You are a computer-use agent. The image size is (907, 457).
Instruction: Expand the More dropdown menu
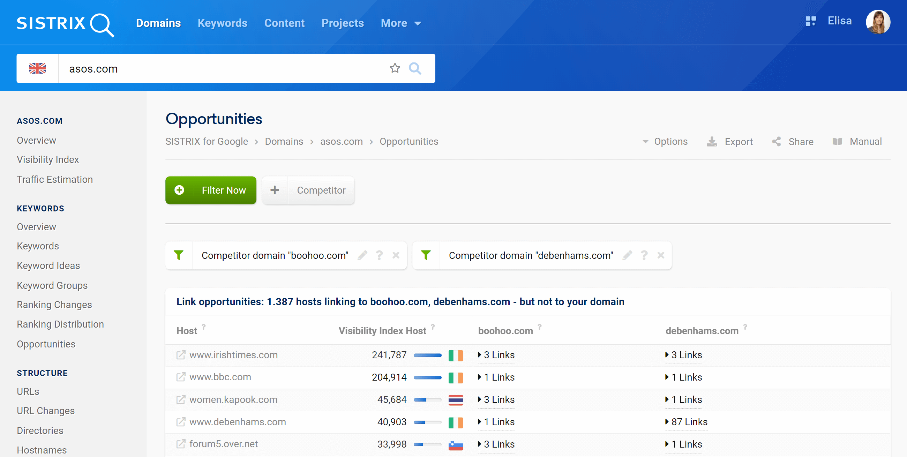[401, 23]
